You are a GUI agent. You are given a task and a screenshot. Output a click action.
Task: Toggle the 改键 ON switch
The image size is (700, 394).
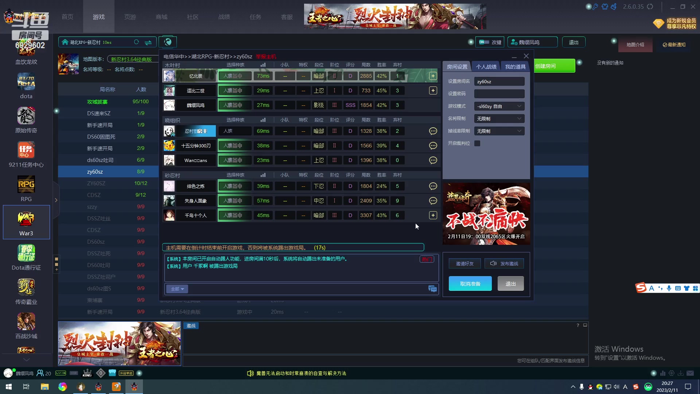pos(484,42)
